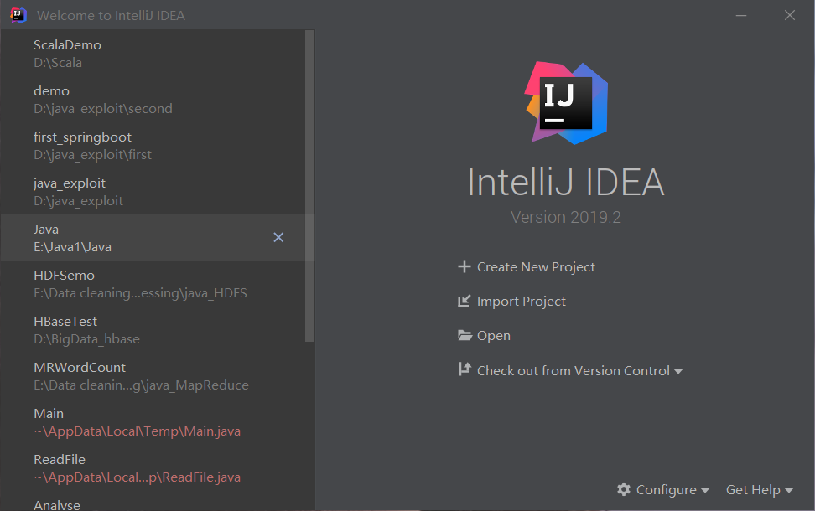Click Create New Project
This screenshot has width=815, height=511.
tap(536, 267)
